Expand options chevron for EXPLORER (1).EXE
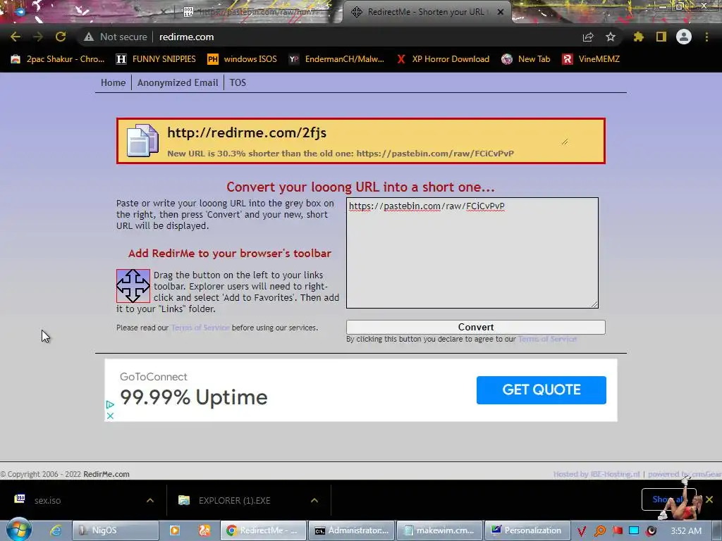Screen dimensions: 722x541 pyautogui.click(x=314, y=500)
